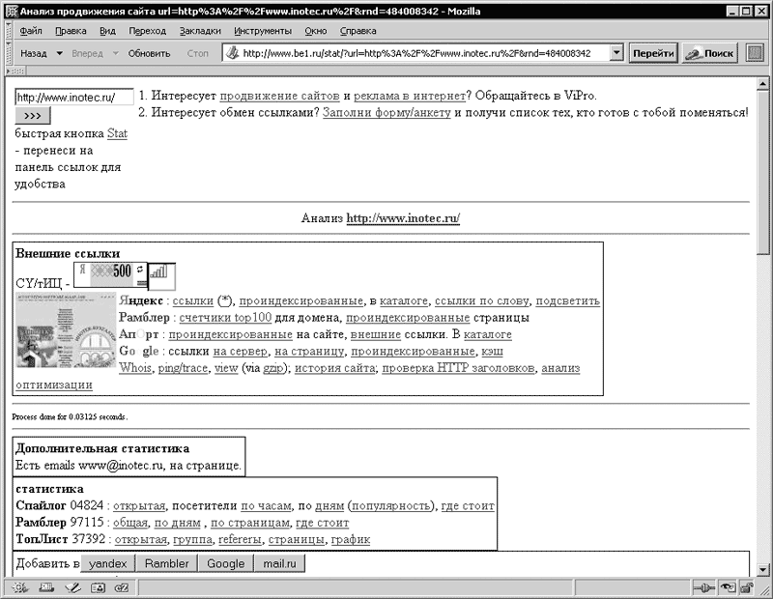This screenshot has width=773, height=599.
Task: Launch Composer icon in status bar
Action: pos(72,587)
